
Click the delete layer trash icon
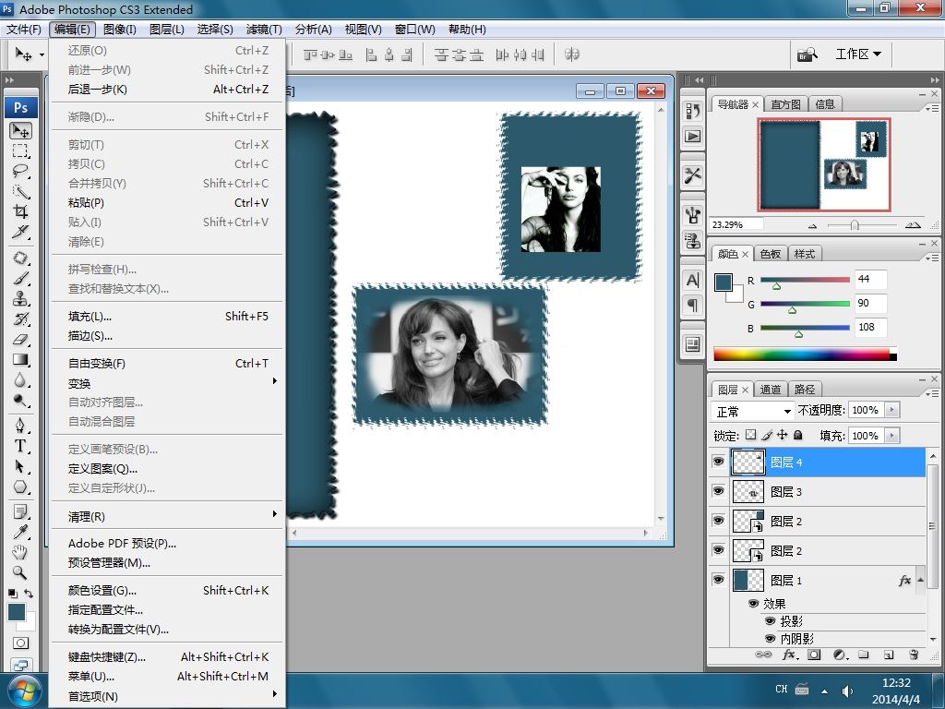pyautogui.click(x=914, y=655)
